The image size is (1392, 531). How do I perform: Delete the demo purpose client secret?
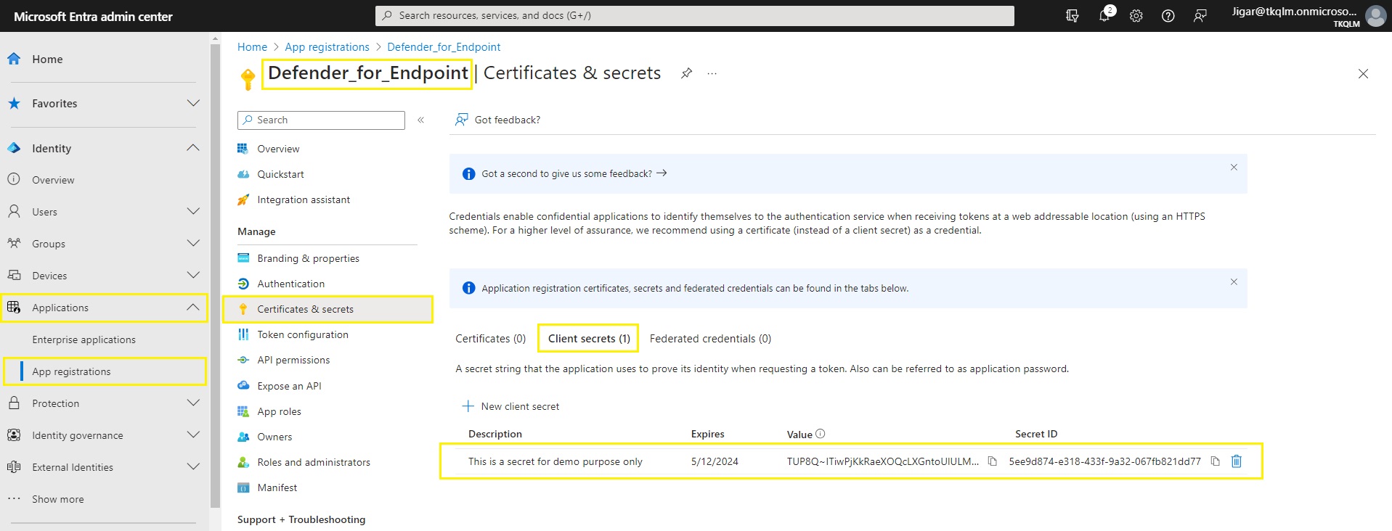pos(1237,461)
